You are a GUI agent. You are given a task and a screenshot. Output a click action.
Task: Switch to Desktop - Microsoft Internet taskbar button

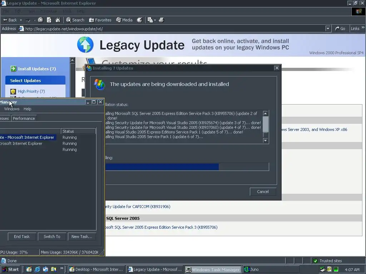97,269
